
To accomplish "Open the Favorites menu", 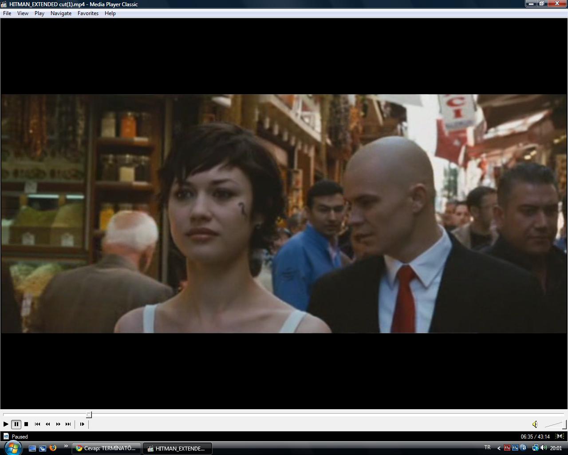I will pos(88,13).
